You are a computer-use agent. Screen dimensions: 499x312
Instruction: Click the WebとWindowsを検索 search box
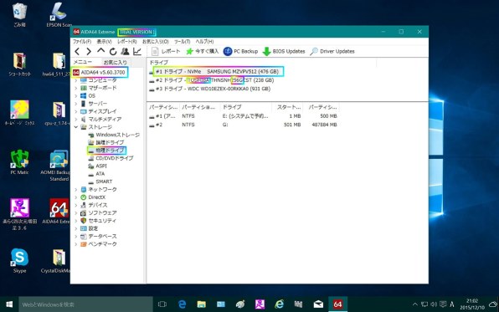pyautogui.click(x=85, y=304)
